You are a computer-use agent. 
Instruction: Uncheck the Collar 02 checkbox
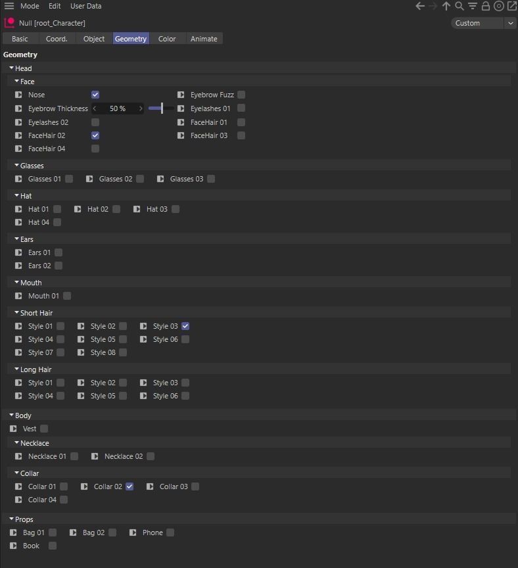[129, 486]
